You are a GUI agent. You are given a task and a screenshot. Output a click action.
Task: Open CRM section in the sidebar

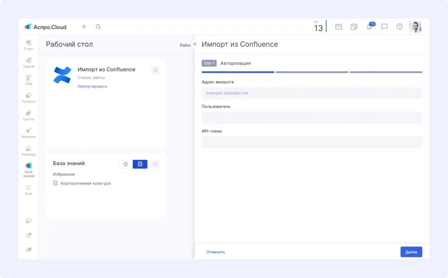tap(29, 80)
